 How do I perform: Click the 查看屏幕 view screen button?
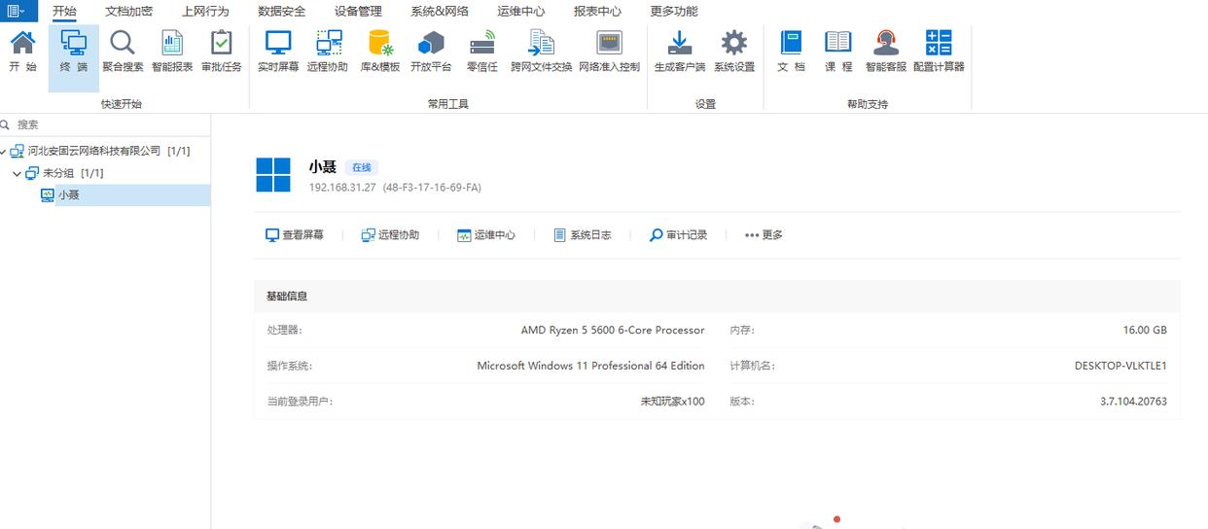coord(295,235)
